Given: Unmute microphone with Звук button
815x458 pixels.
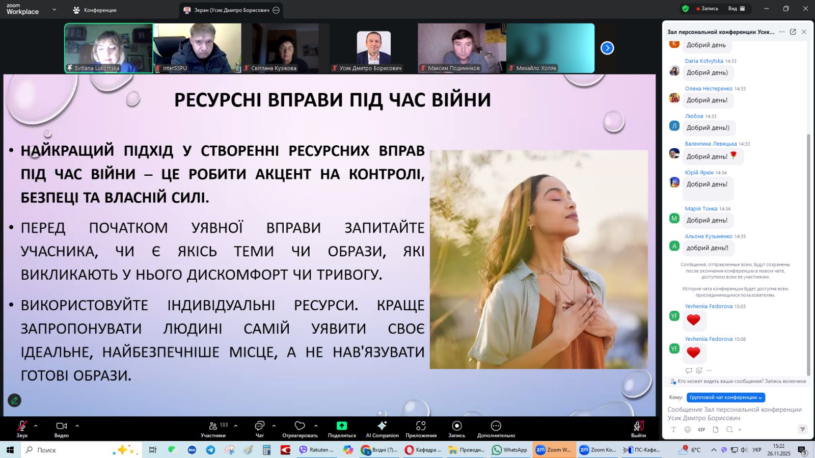Looking at the screenshot, I should point(22,426).
